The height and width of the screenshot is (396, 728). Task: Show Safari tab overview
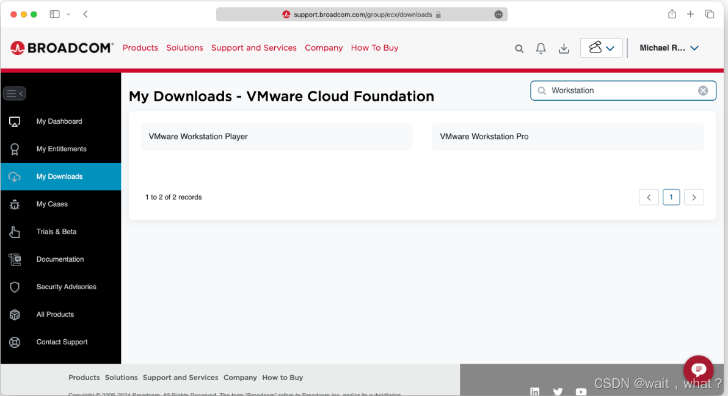click(x=710, y=15)
